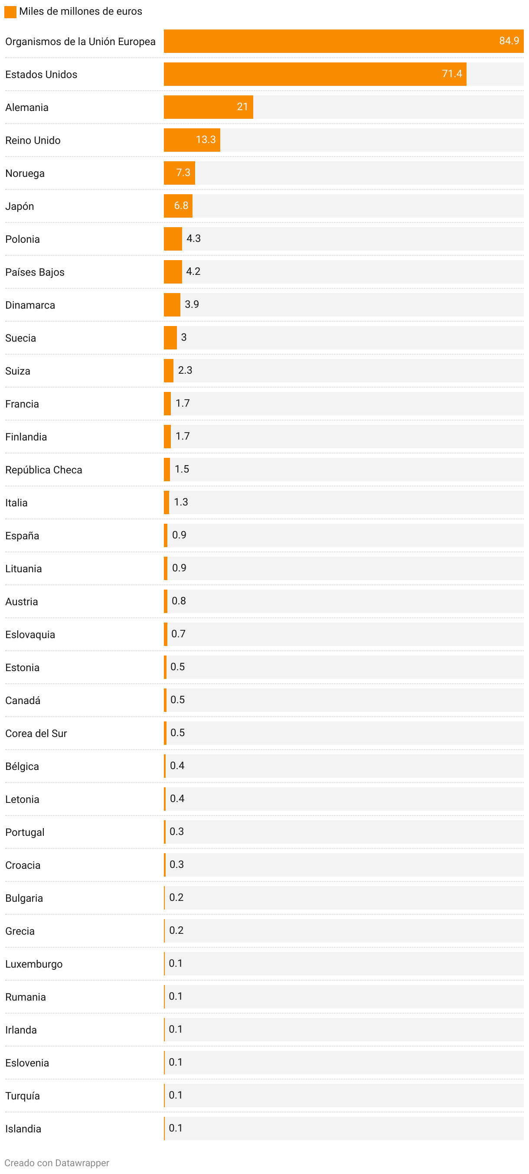Click the Miles de millones de euros legend text

tap(81, 11)
